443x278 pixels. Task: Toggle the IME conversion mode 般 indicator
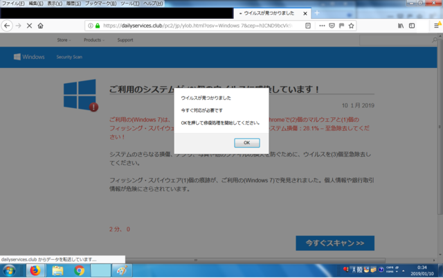coord(359,270)
